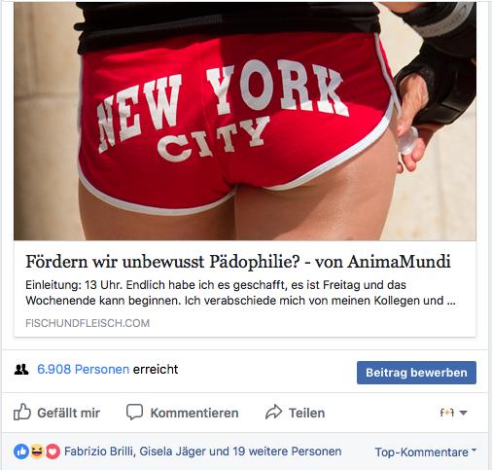Click the blue like reaction icon
The width and height of the screenshot is (492, 470).
click(x=21, y=452)
